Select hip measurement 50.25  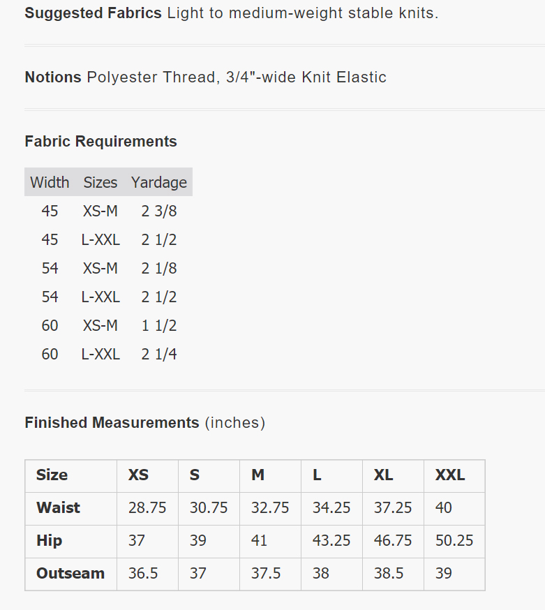(454, 541)
